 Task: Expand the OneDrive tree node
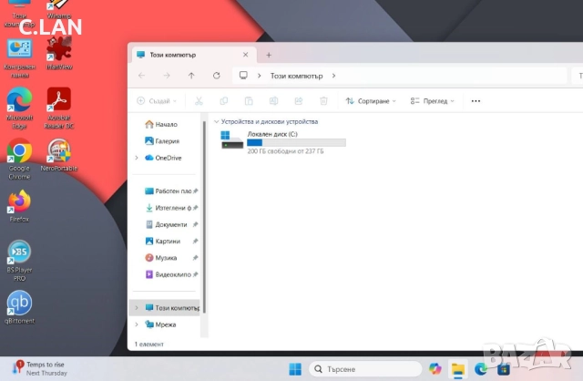pos(137,158)
